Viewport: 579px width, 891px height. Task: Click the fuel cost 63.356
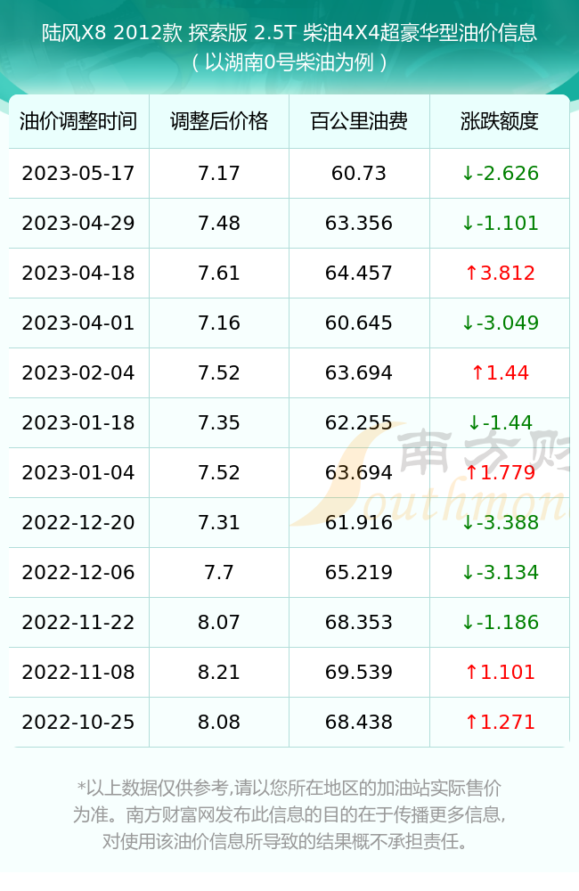pos(359,224)
